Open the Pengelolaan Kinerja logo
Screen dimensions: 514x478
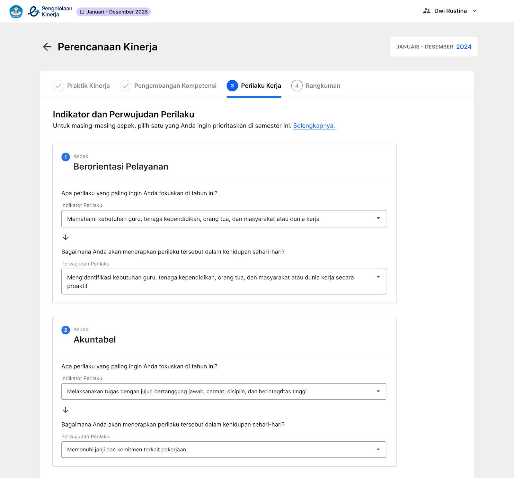(x=50, y=12)
